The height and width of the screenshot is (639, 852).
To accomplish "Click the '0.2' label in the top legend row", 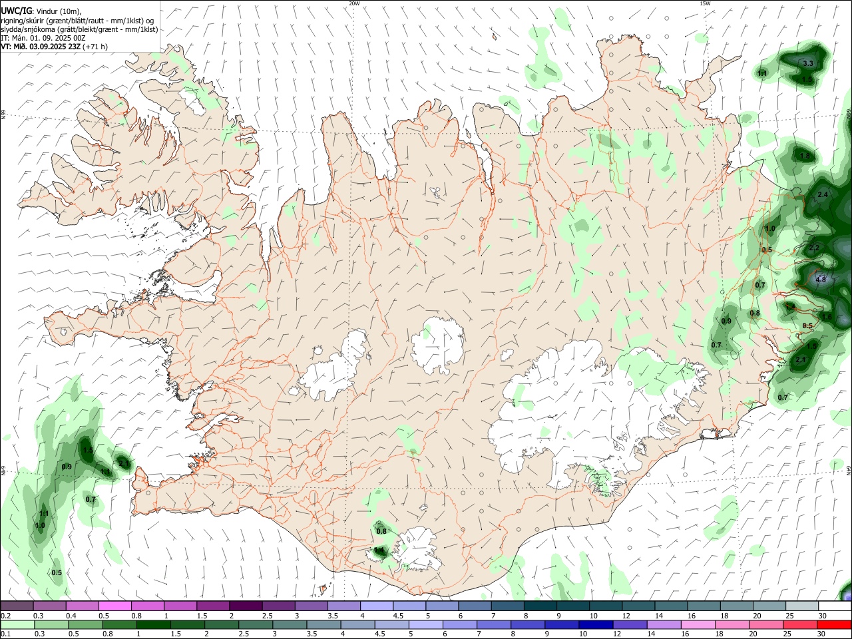I will [x=6, y=616].
